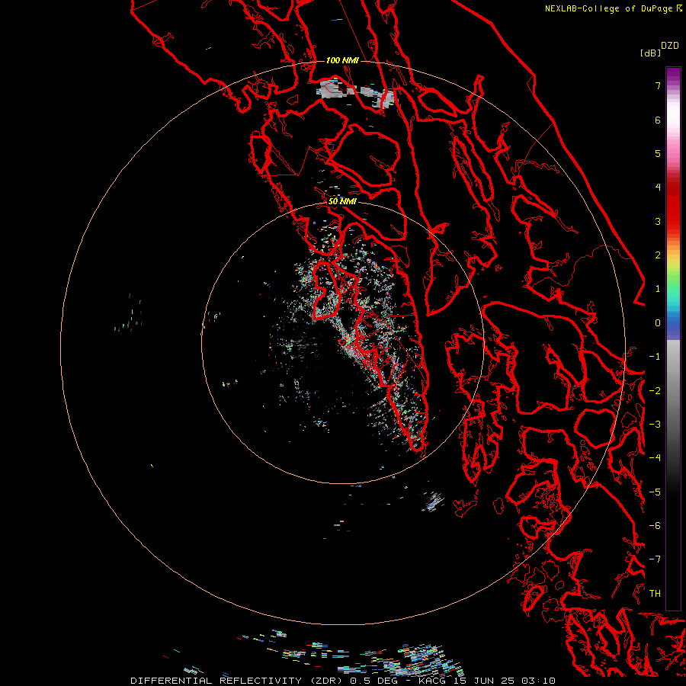Click the 2 value on the color scale
686x686 pixels.
(x=658, y=255)
